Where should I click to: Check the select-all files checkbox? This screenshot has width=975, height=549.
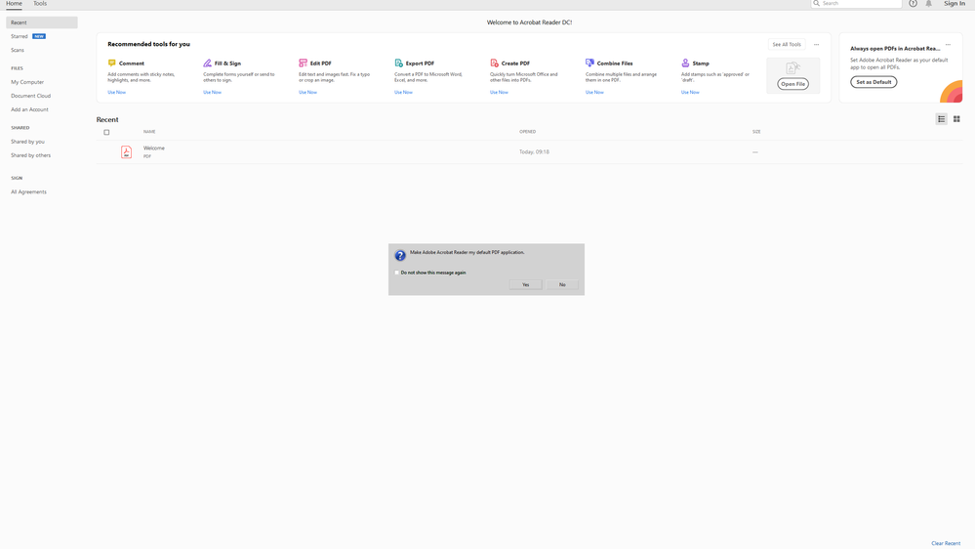point(106,132)
